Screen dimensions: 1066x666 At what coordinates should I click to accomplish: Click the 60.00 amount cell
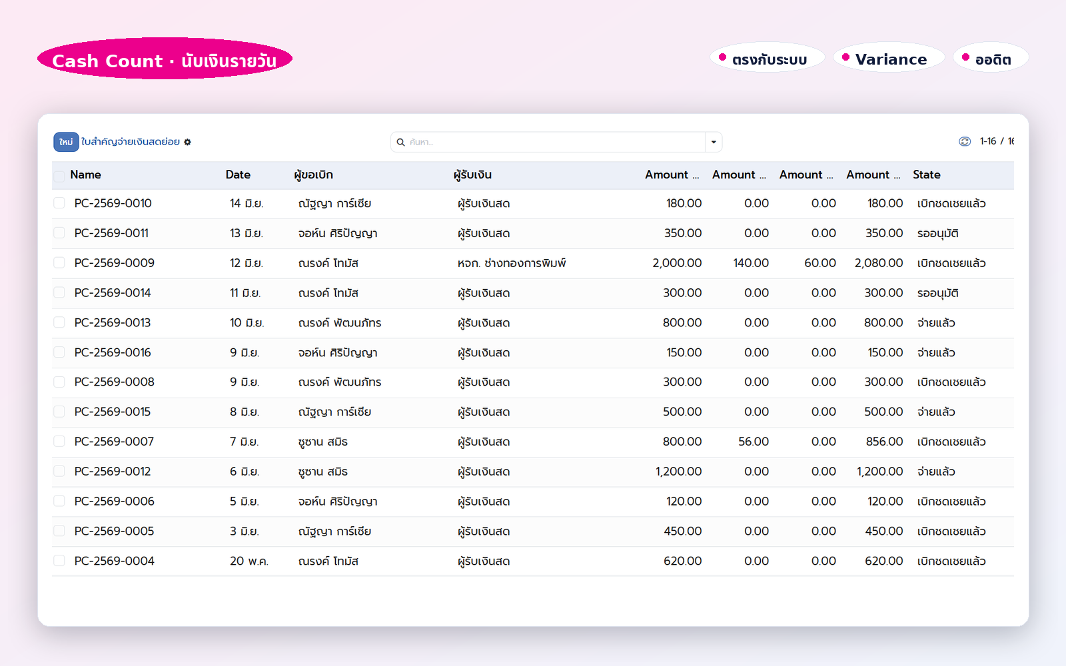point(820,263)
